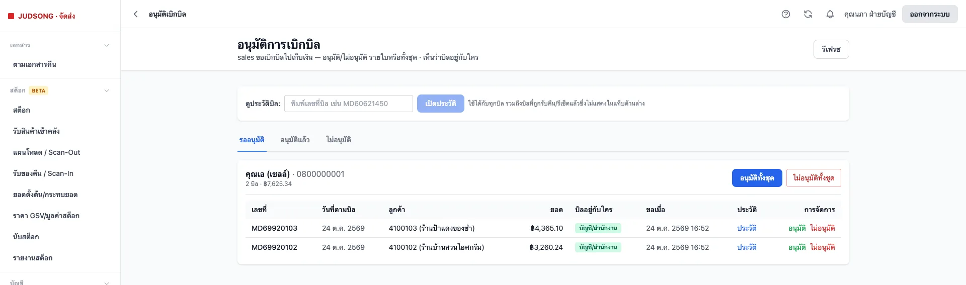
Task: Click bill number MD69920103
Action: (274, 228)
